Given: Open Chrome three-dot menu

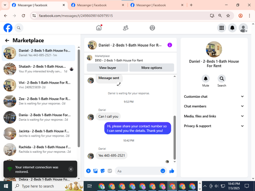Looking at the screenshot, I should click(249, 16).
